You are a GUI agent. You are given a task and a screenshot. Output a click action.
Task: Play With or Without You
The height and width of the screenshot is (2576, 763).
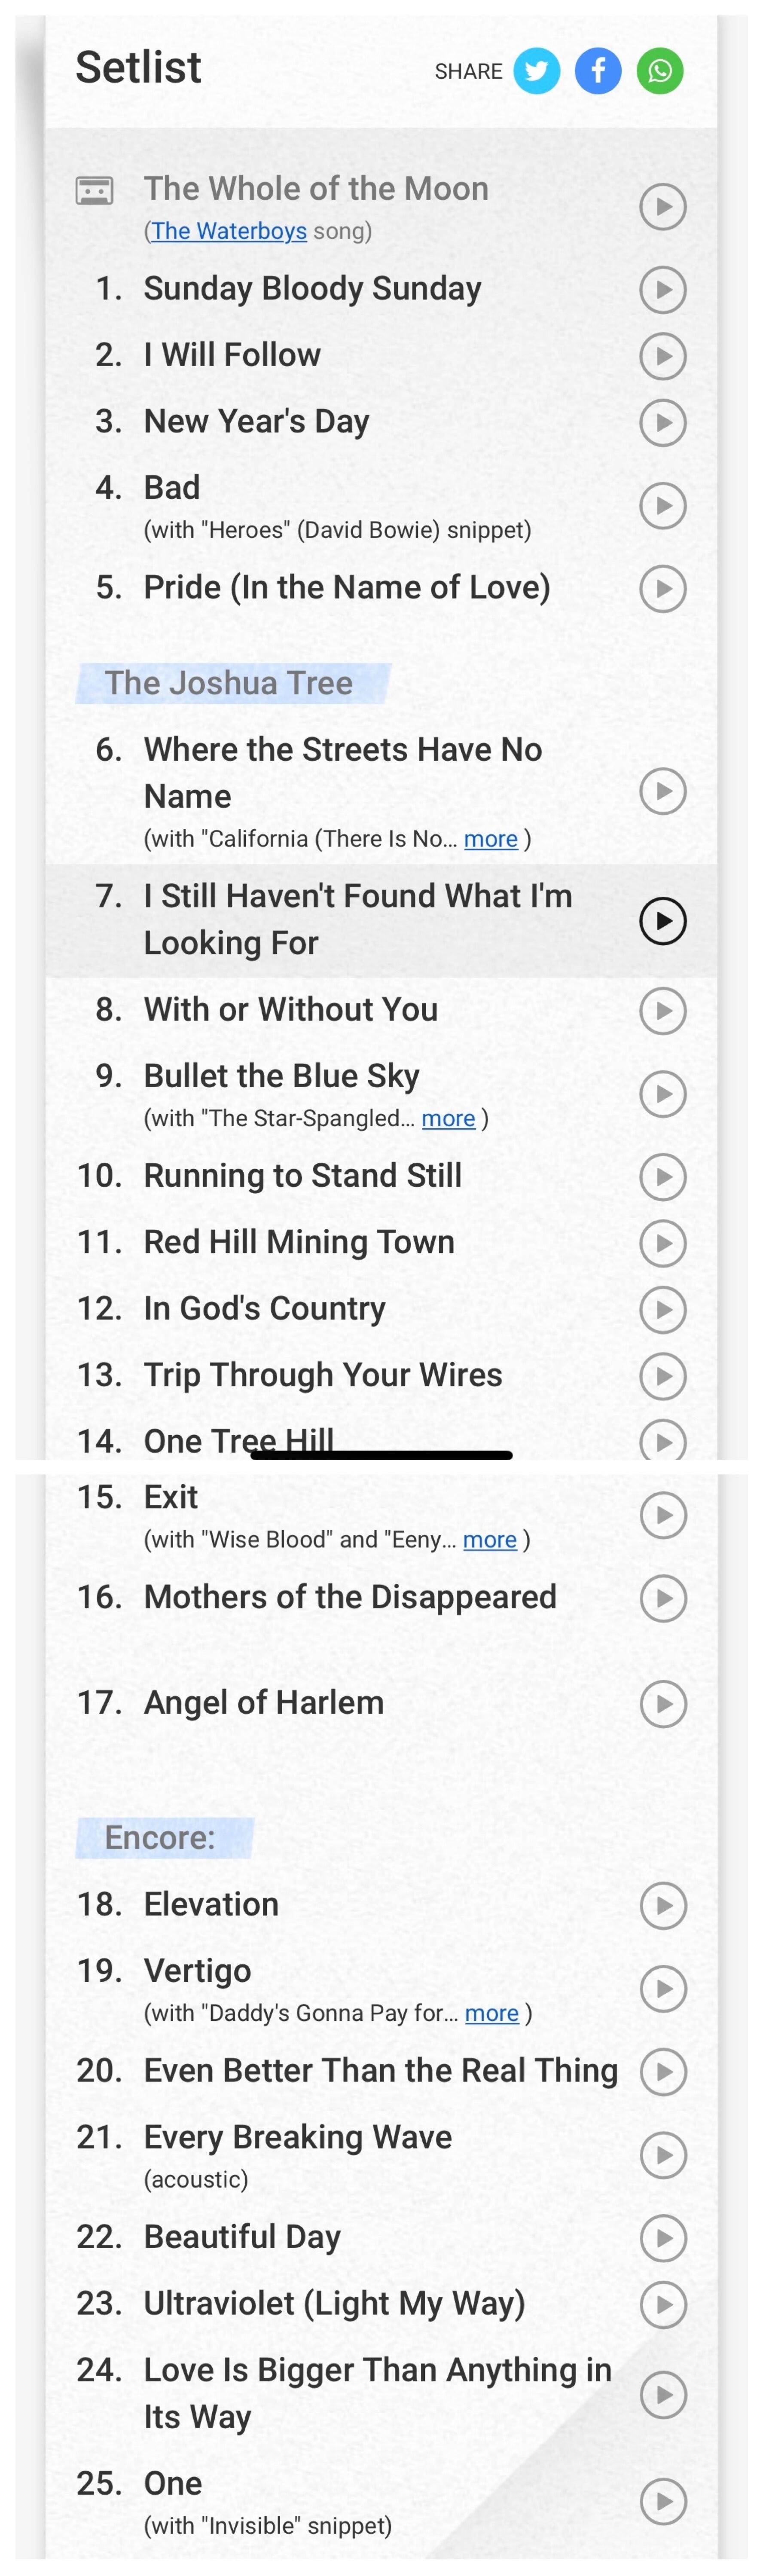(x=662, y=1011)
